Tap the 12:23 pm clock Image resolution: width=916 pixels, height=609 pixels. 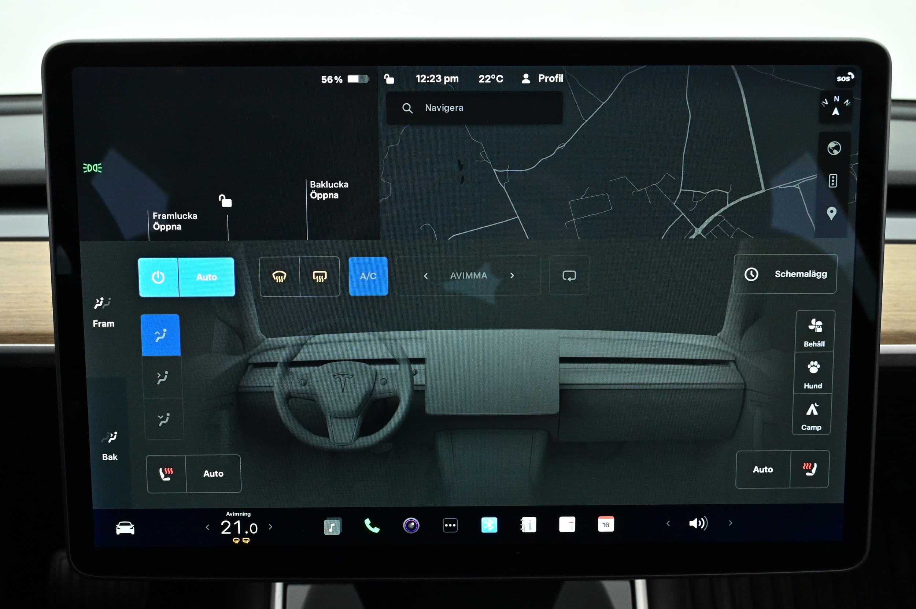click(x=437, y=79)
